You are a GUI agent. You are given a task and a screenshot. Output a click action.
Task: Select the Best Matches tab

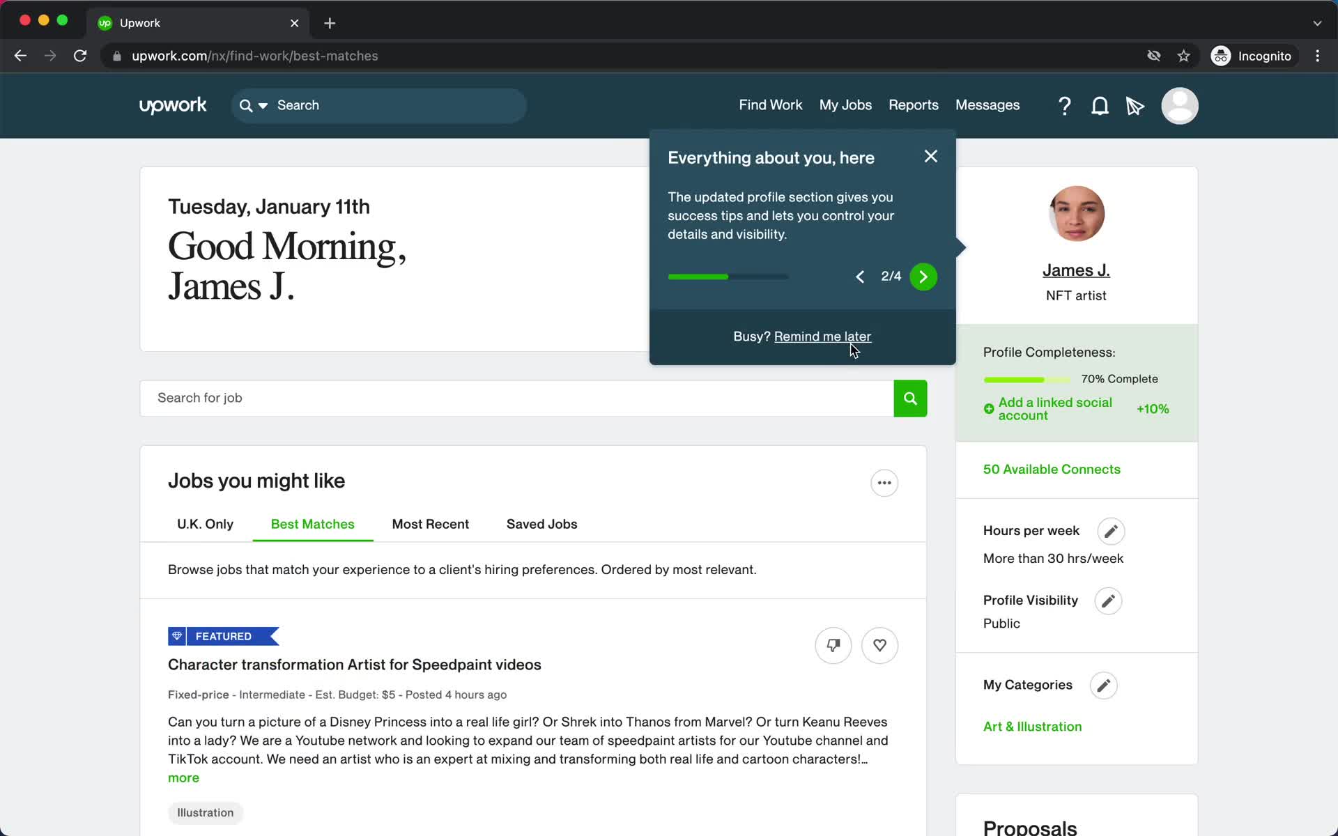click(x=312, y=524)
